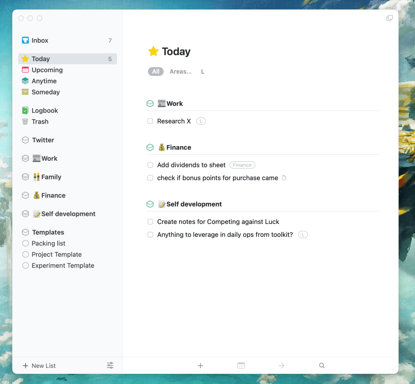This screenshot has width=415, height=384.
Task: Open the Inbox from the sidebar
Action: pyautogui.click(x=40, y=40)
